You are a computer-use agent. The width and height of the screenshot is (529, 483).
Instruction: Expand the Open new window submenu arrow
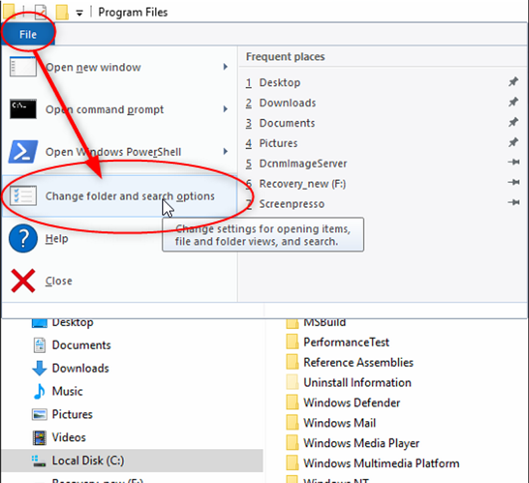click(x=225, y=67)
